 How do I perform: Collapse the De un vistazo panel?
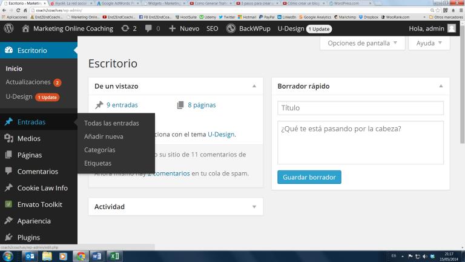click(254, 86)
